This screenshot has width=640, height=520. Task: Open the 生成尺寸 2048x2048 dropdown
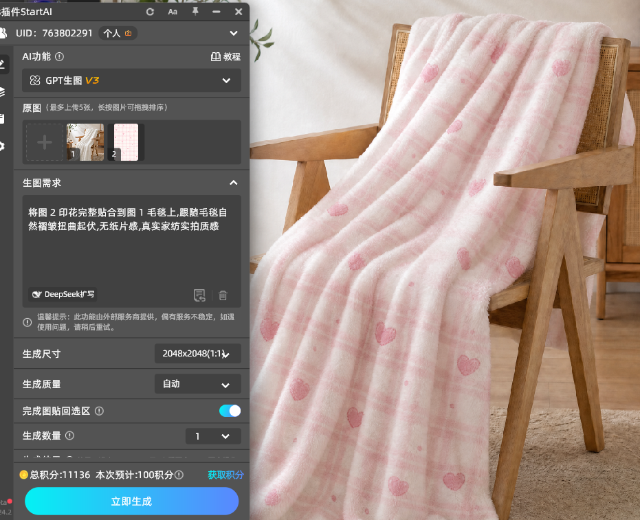(x=197, y=354)
